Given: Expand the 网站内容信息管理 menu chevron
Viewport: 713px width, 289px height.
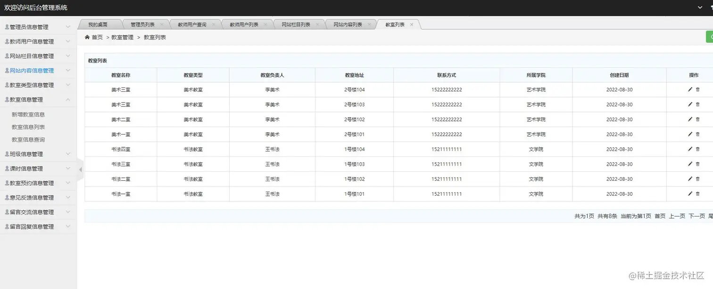Looking at the screenshot, I should point(68,71).
